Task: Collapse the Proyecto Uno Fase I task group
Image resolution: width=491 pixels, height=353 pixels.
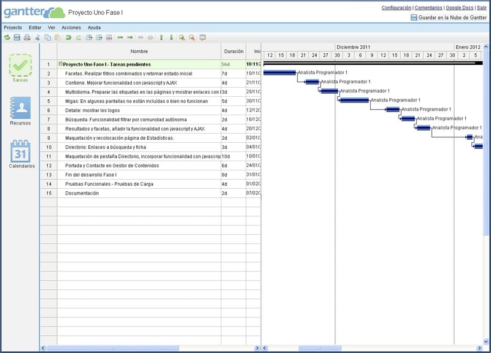Action: [x=60, y=64]
